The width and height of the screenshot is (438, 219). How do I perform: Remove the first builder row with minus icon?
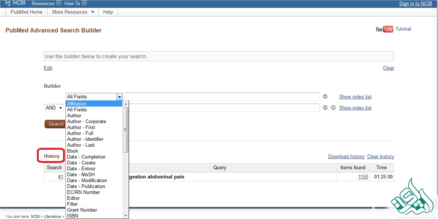click(x=325, y=97)
